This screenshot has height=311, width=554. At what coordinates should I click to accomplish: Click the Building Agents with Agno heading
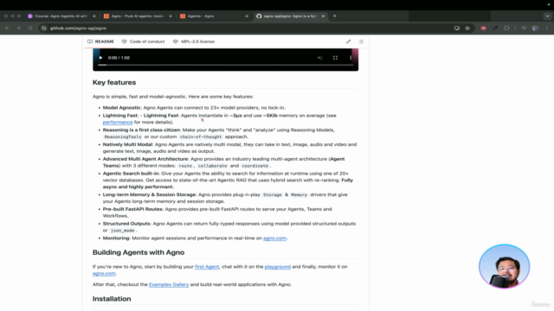pos(138,252)
